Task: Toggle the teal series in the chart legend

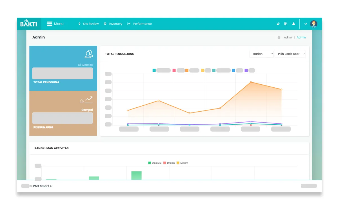Action: 154,70
